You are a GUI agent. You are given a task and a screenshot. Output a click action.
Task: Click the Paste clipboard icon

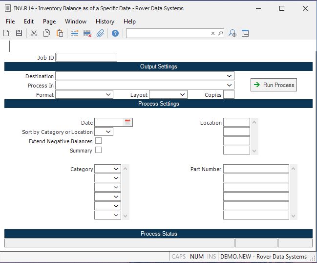tap(60, 33)
